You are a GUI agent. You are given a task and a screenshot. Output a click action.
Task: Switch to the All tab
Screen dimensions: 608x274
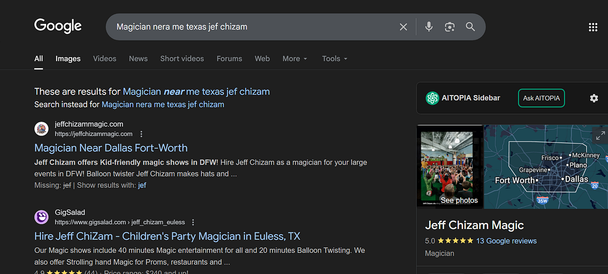pos(38,58)
